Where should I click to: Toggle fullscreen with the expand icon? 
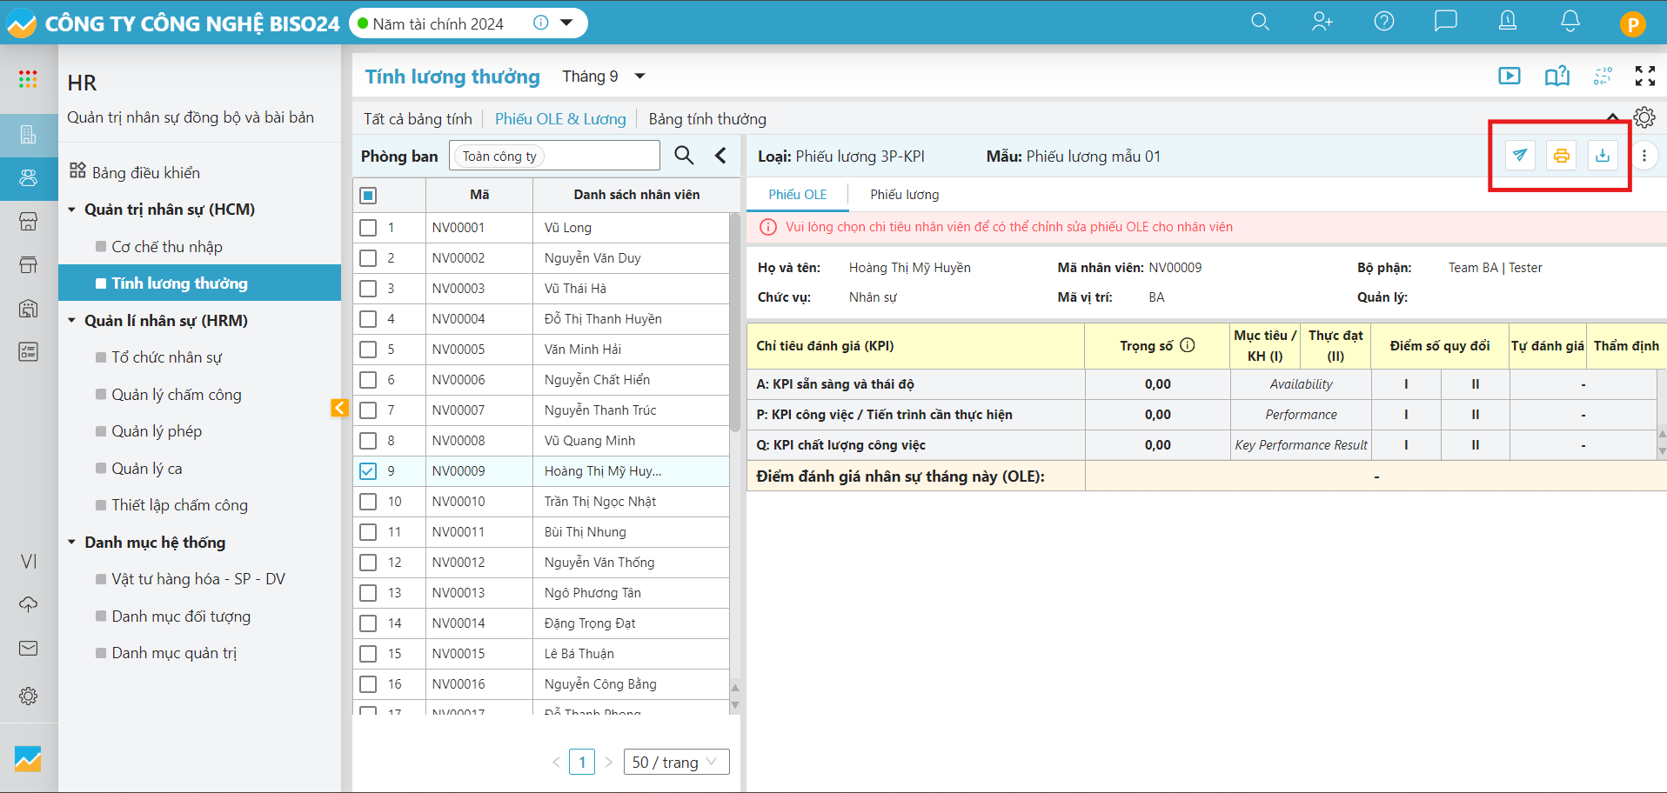coord(1644,77)
